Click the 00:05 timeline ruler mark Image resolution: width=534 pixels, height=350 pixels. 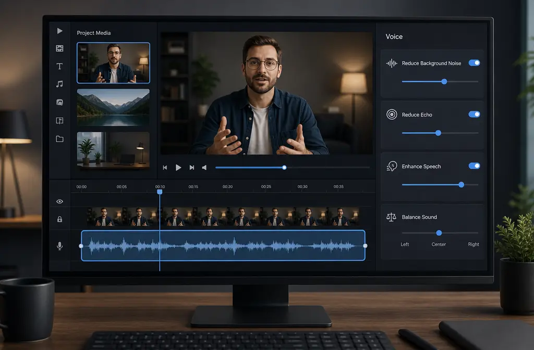122,187
